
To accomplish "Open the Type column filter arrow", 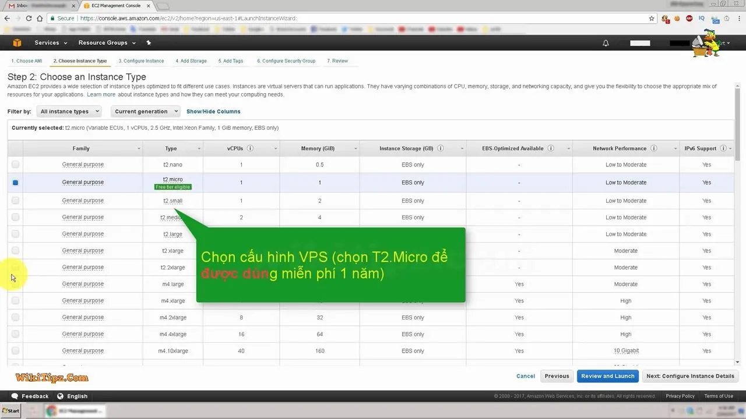I will tap(199, 149).
